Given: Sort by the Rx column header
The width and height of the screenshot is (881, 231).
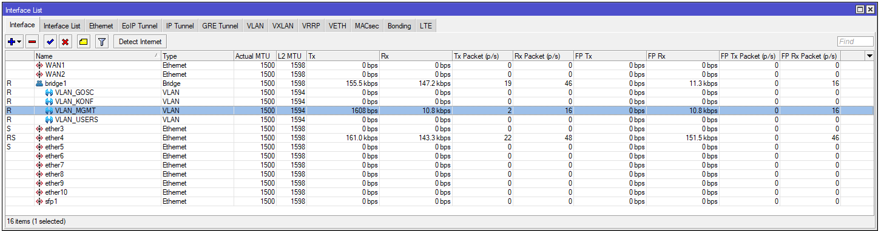Looking at the screenshot, I should pos(416,56).
